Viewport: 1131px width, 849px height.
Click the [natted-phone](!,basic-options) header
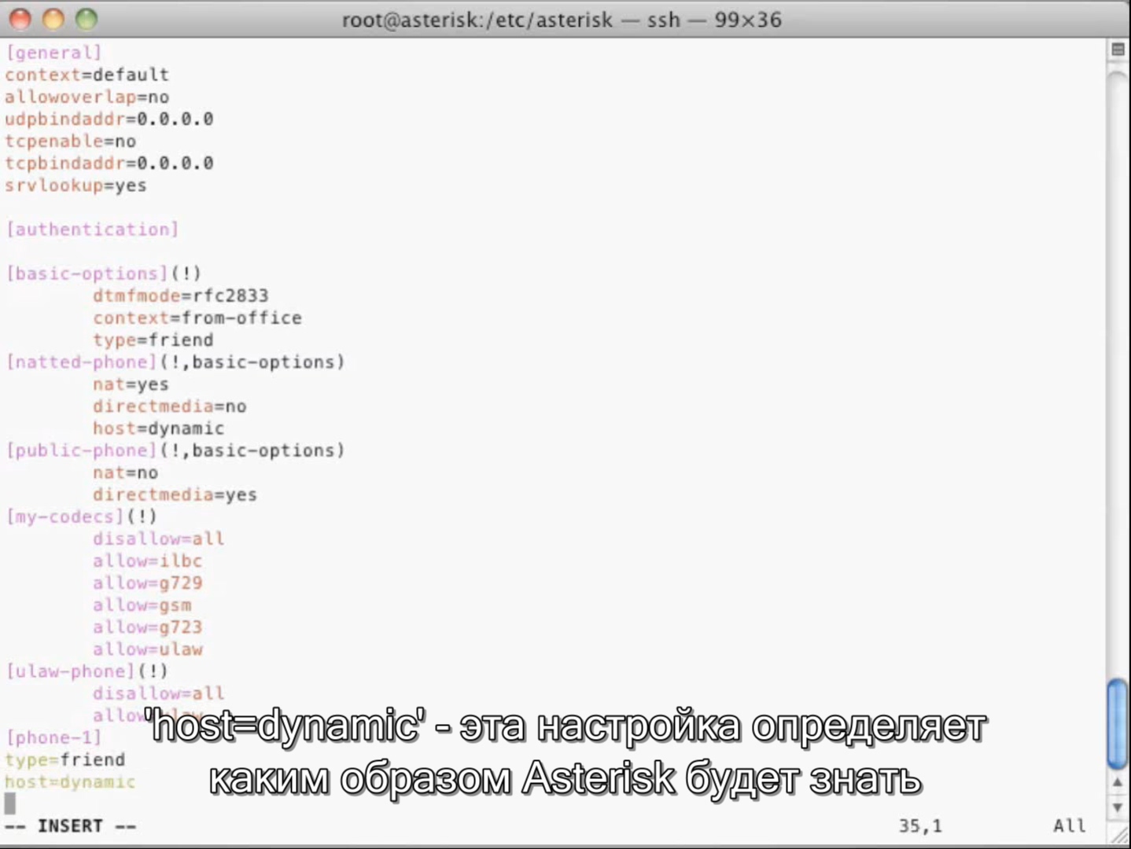(175, 362)
